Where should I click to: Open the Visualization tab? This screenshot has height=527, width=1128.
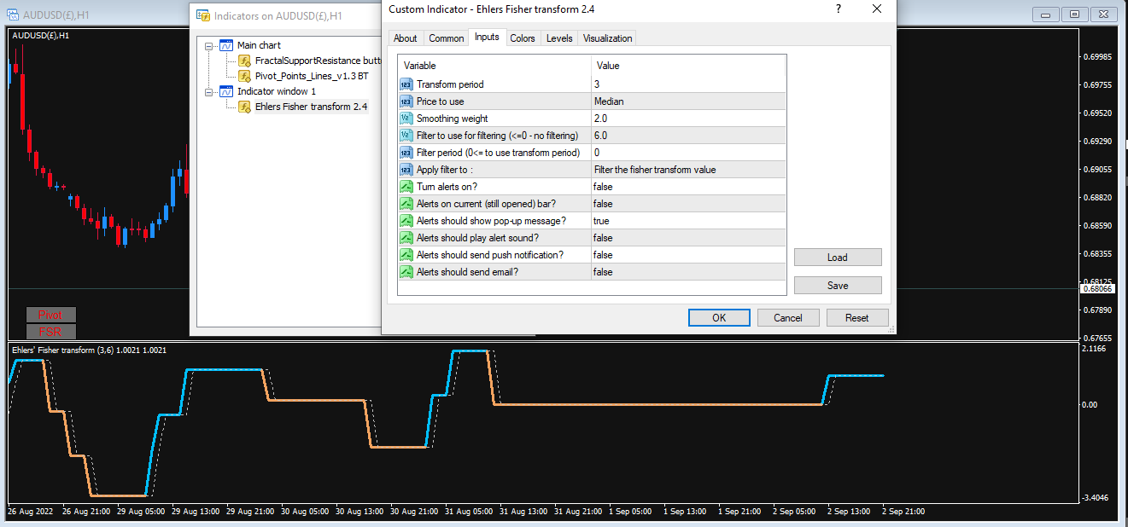608,38
